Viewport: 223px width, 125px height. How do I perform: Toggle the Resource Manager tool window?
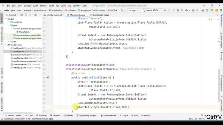(x=2, y=35)
